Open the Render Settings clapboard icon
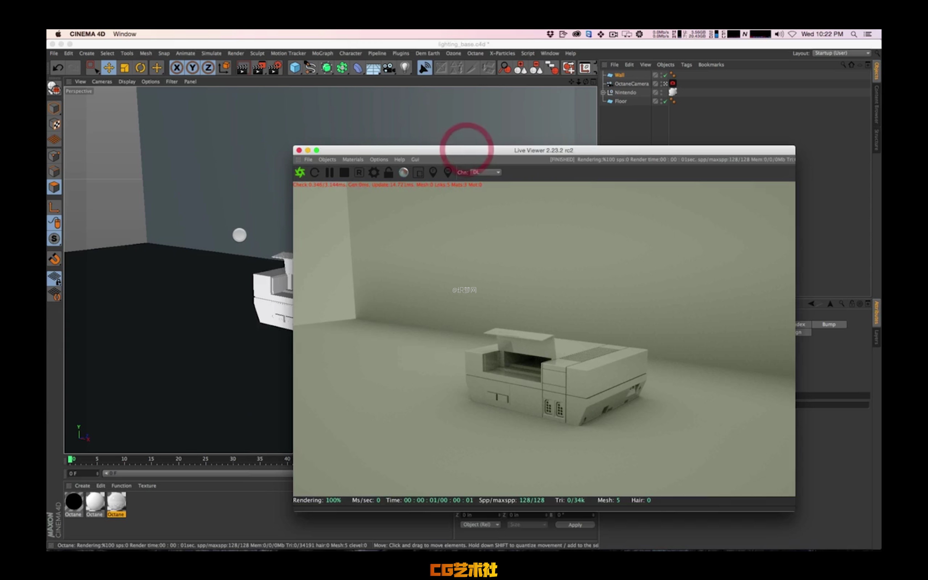The width and height of the screenshot is (928, 580). (x=275, y=68)
